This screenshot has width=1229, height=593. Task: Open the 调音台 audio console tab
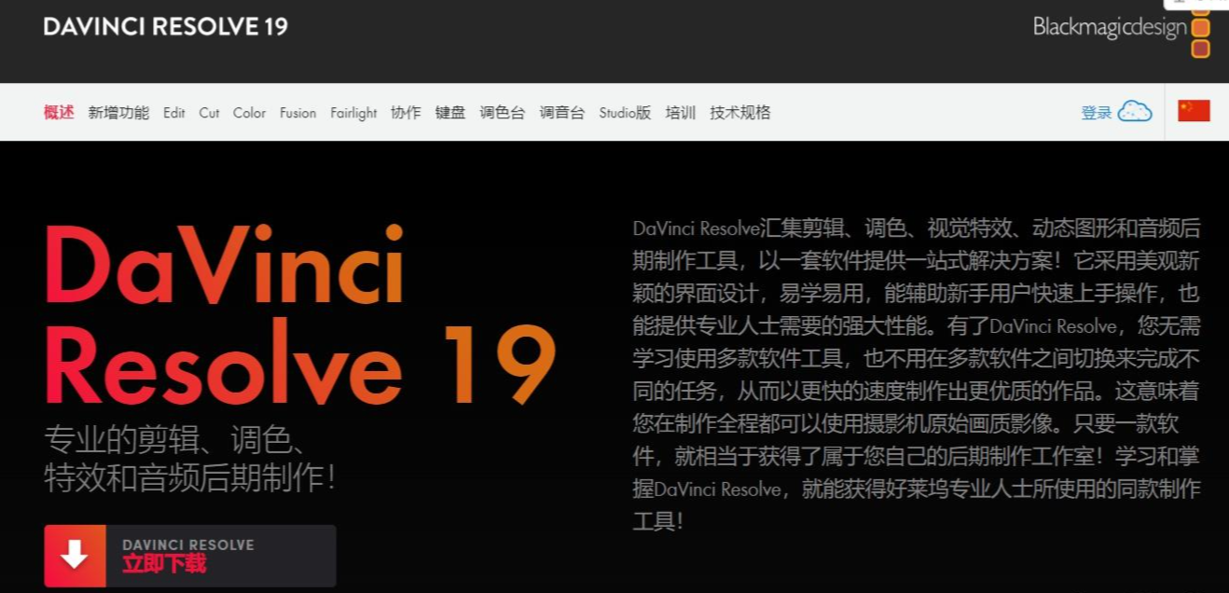(x=562, y=113)
